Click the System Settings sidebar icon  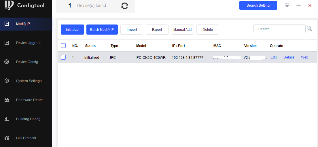[7, 81]
